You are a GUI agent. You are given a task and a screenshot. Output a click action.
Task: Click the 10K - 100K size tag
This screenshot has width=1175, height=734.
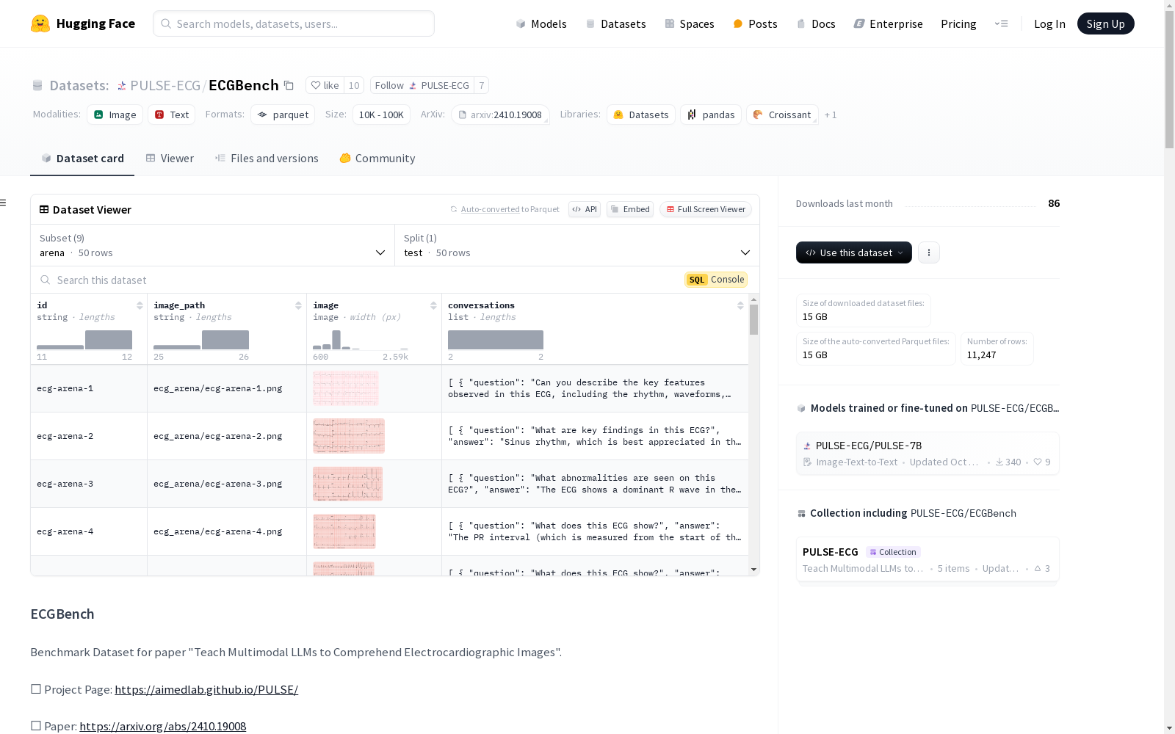381,115
